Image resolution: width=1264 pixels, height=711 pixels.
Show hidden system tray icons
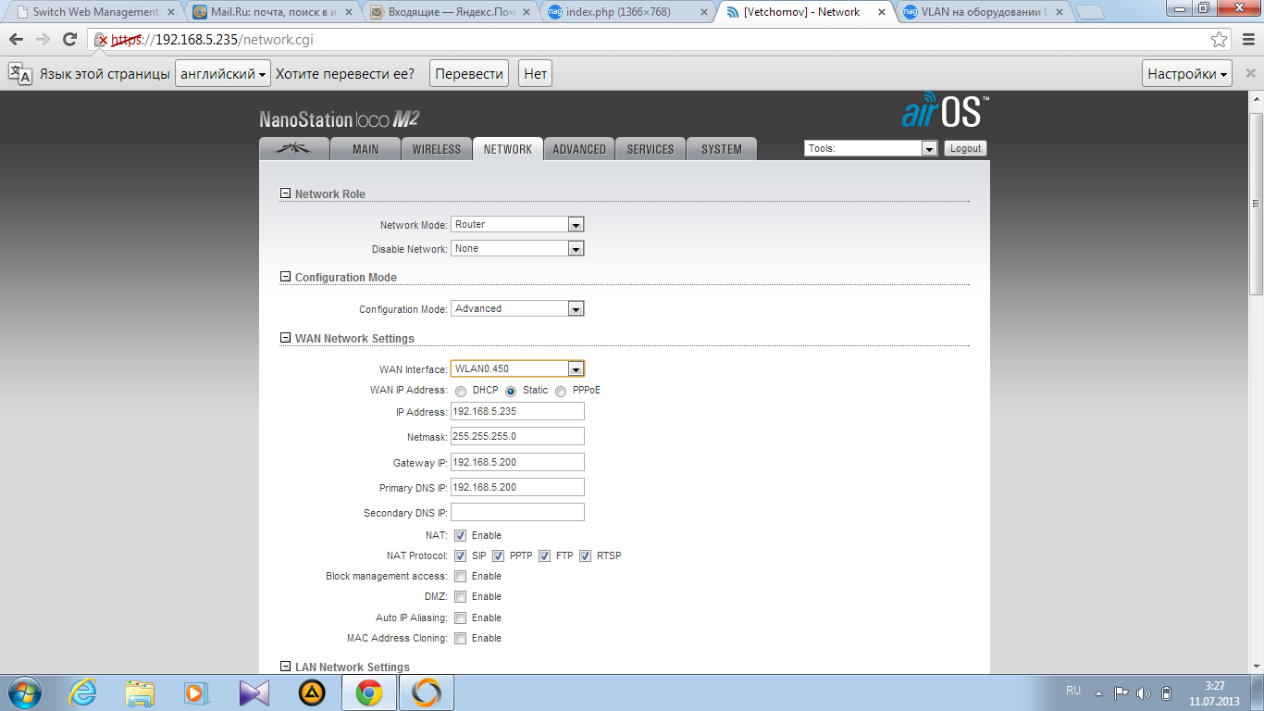coord(1098,692)
